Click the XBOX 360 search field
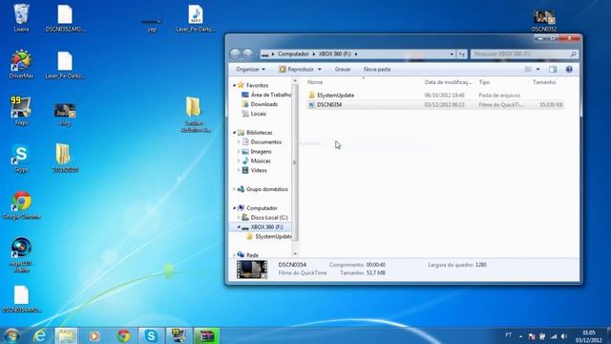Viewport: 611px width, 344px height. 524,54
